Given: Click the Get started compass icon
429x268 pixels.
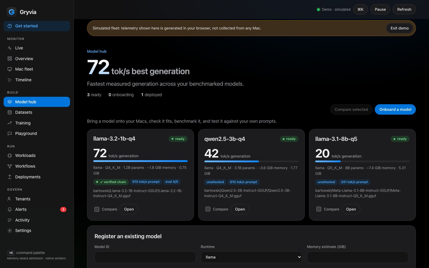Looking at the screenshot, I should 10,26.
